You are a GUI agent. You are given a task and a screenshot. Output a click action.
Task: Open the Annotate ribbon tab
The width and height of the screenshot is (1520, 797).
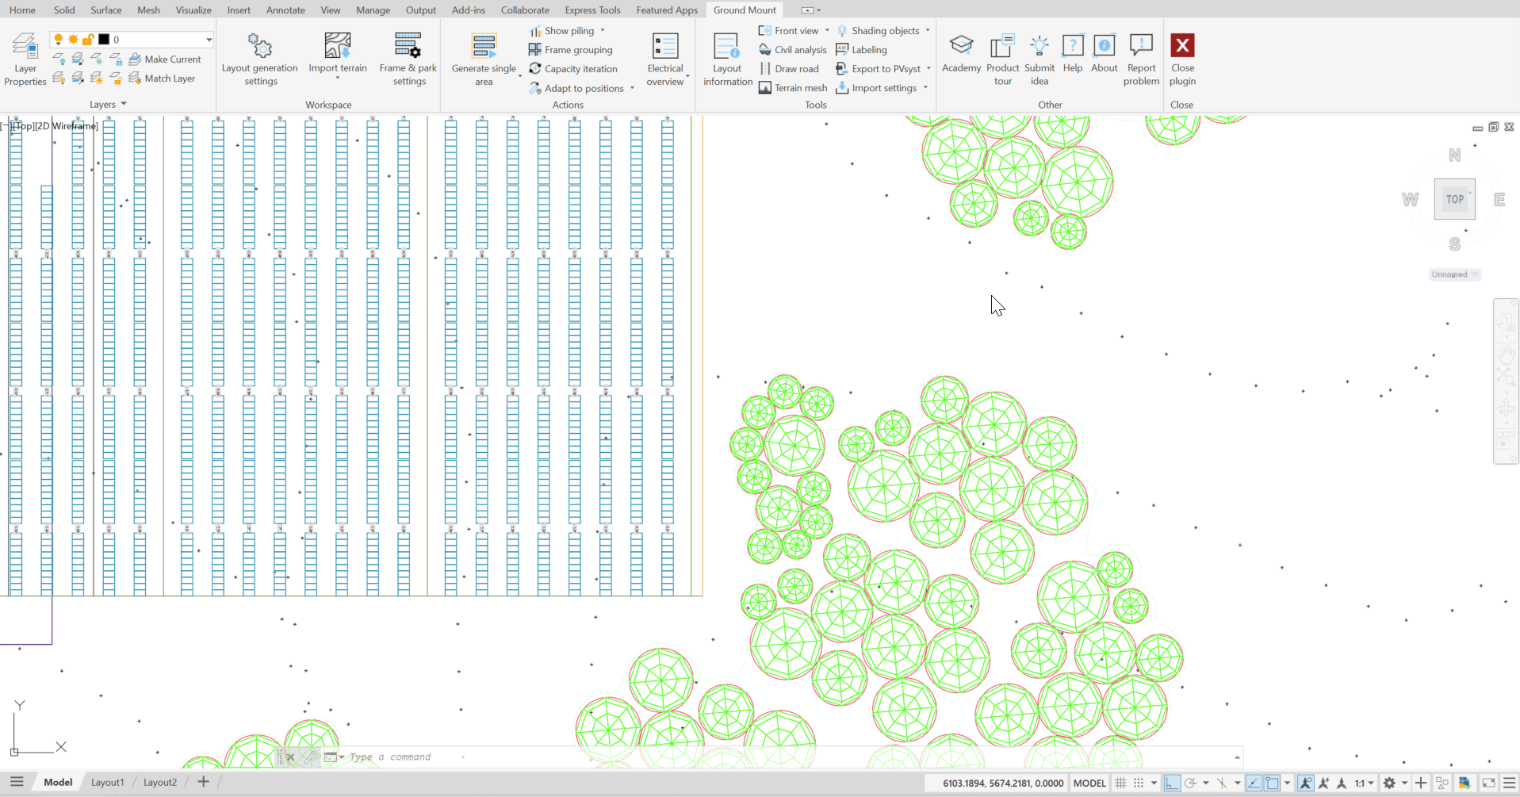285,10
